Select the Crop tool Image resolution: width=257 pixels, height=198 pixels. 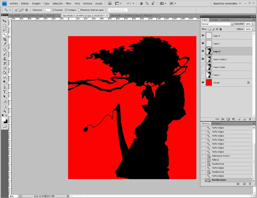(5, 40)
